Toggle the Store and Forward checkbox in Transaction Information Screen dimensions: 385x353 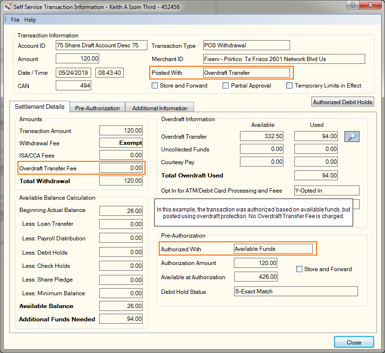pyautogui.click(x=154, y=85)
